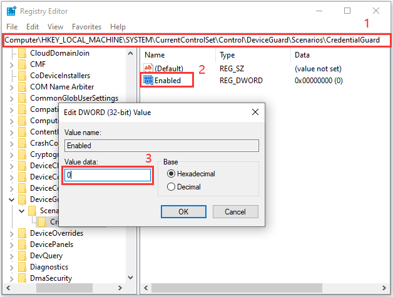
Task: Click the REG_SZ type cell
Action: [232, 68]
